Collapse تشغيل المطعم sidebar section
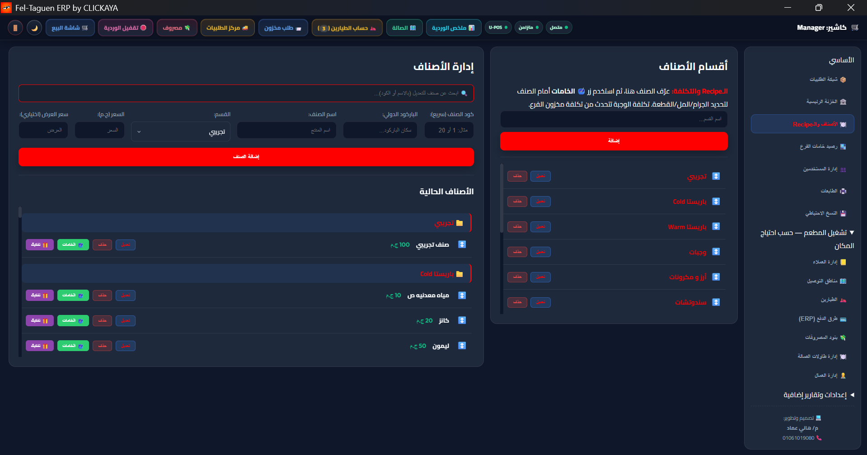867x455 pixels. [x=807, y=239]
